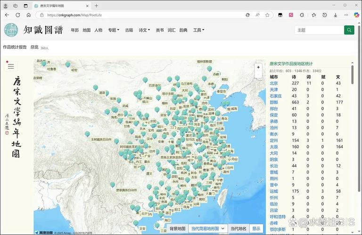
Task: Reload the page with the refresh icon
Action: tap(18, 15)
